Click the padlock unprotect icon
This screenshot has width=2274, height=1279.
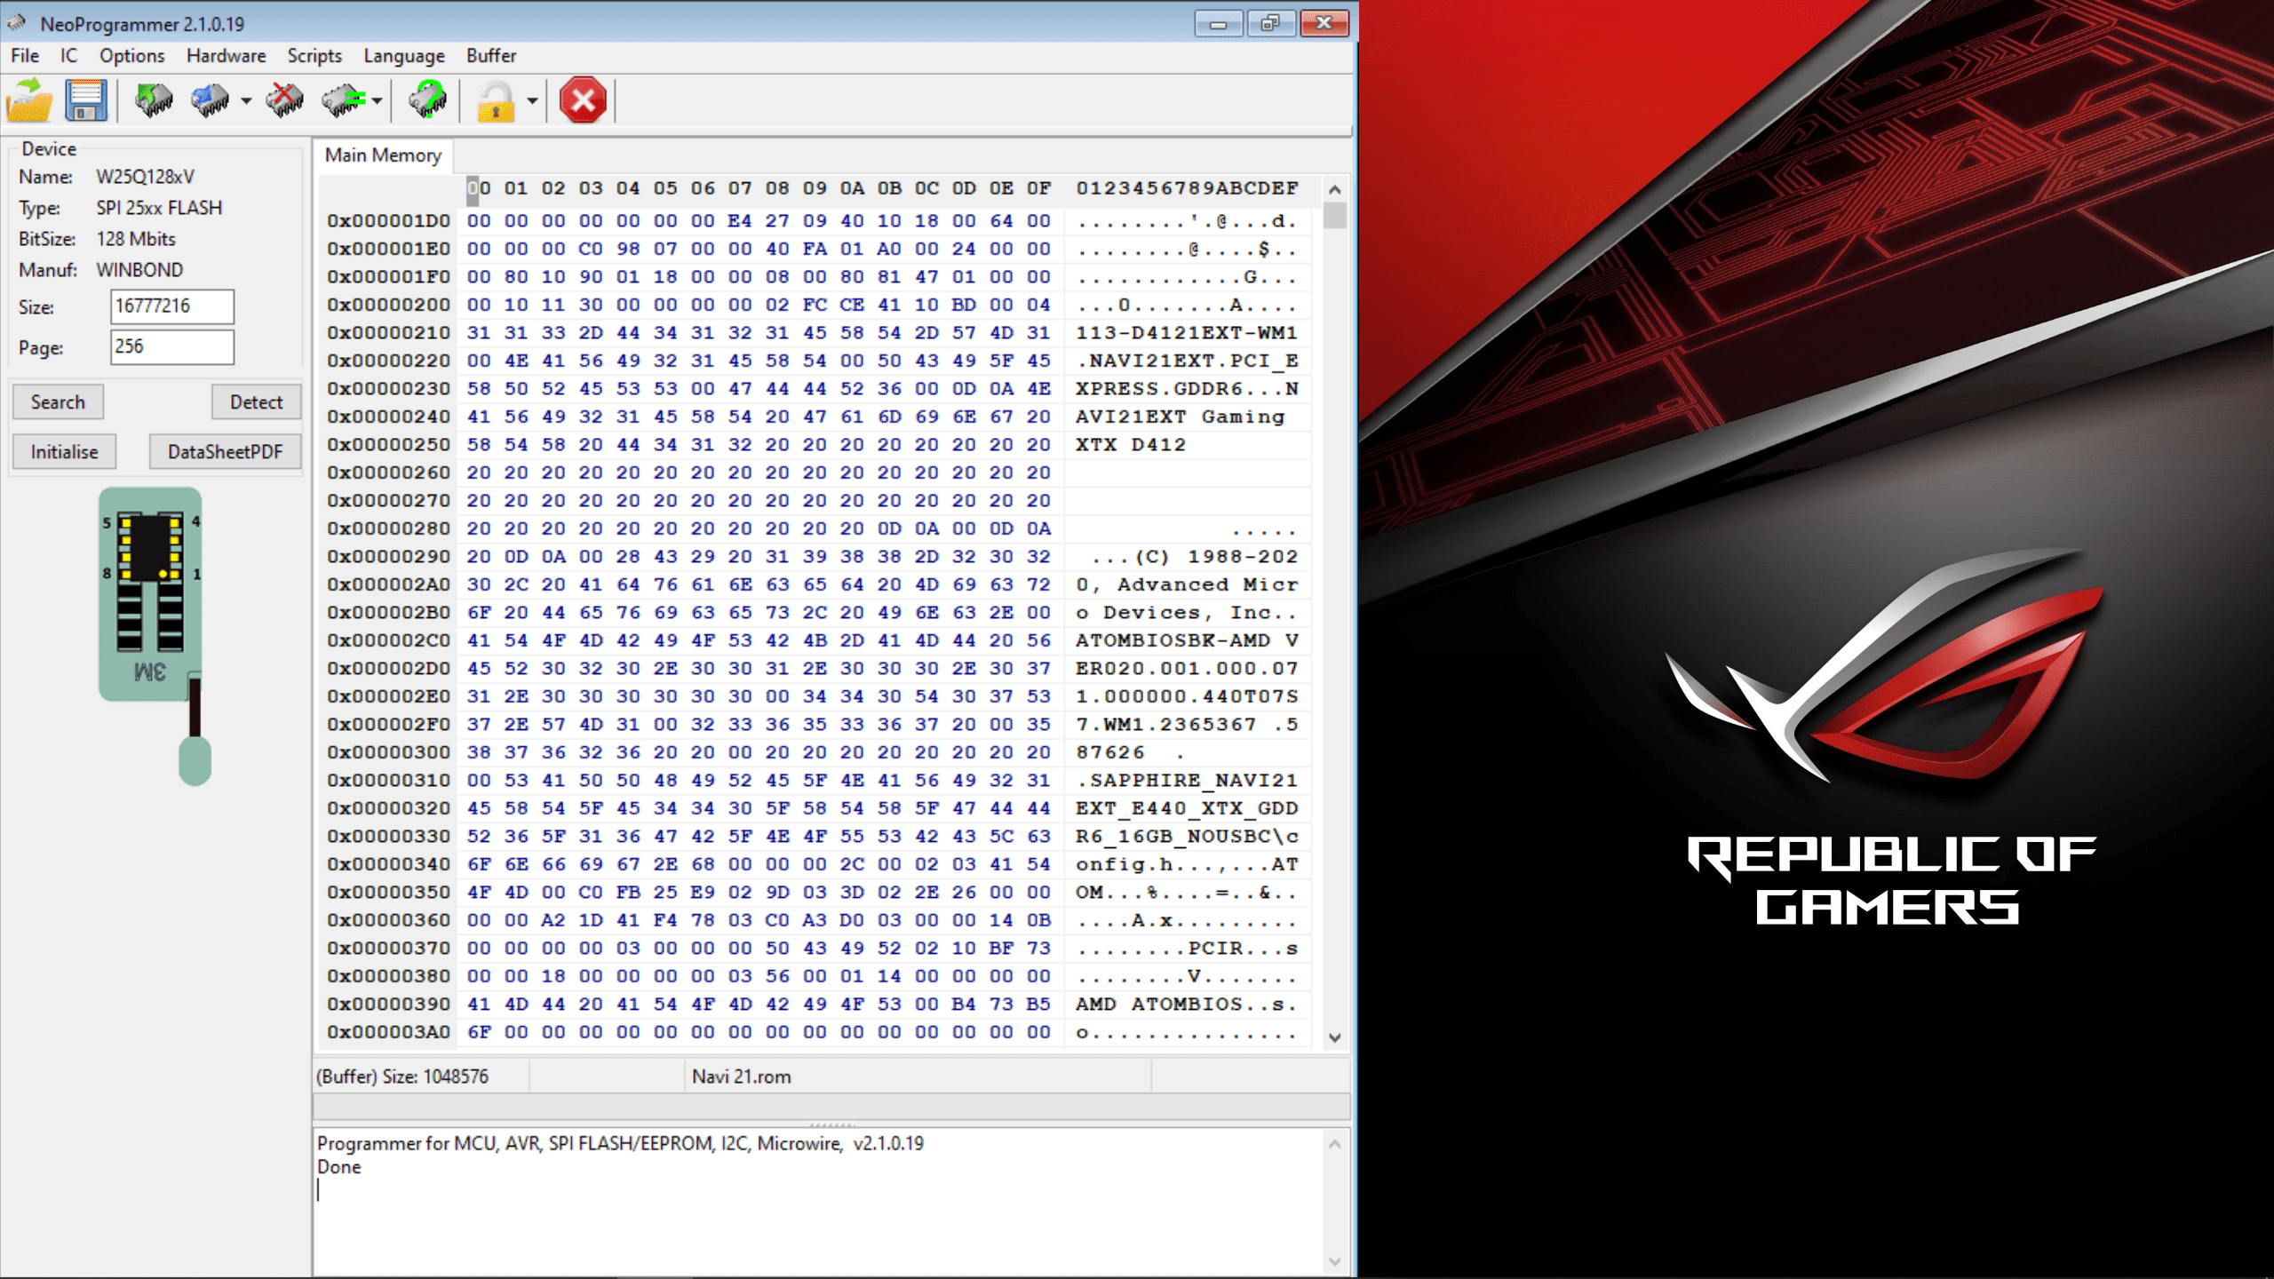click(x=496, y=101)
